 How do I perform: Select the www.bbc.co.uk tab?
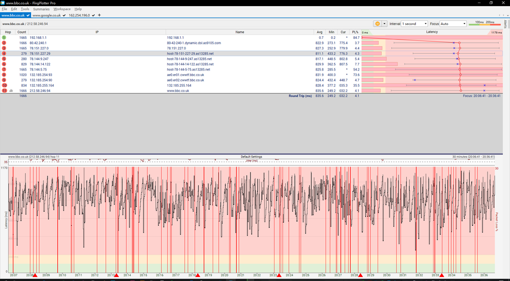[15, 15]
